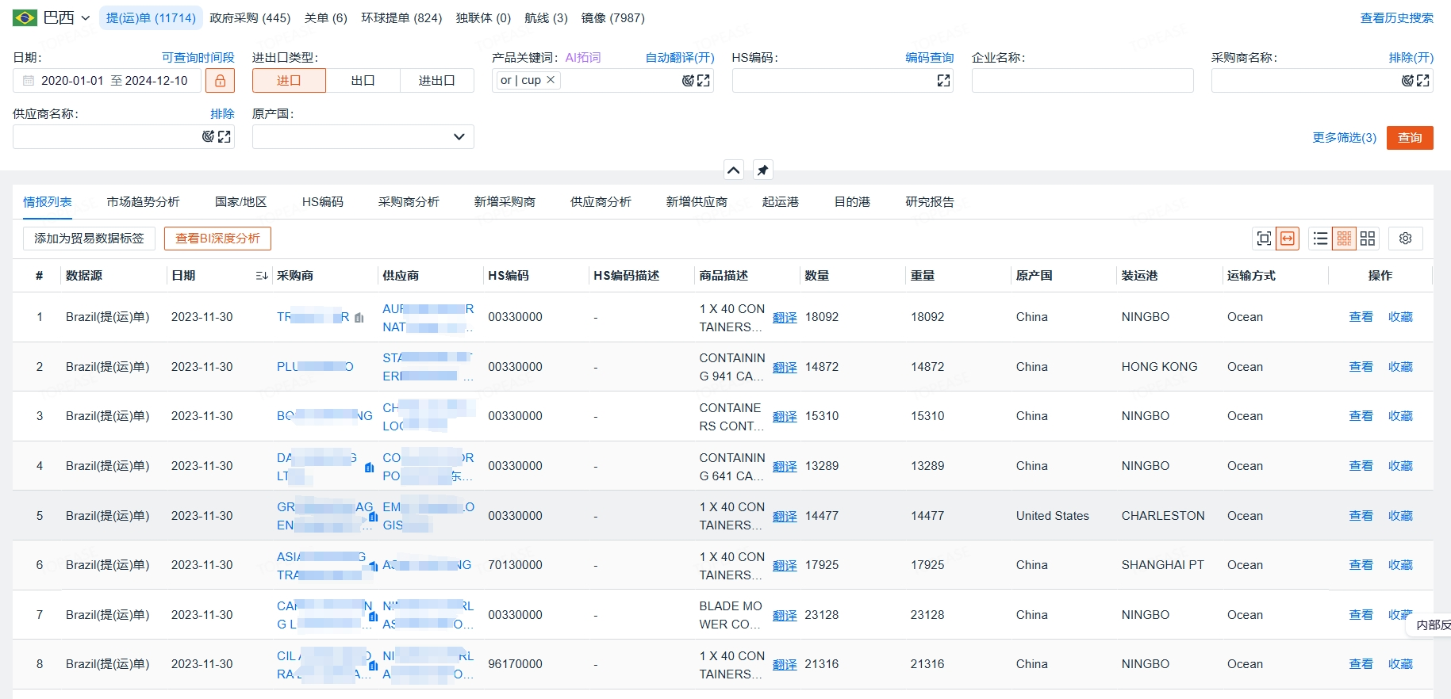Select the 进出口 trade type option
This screenshot has width=1451, height=699.
click(436, 81)
